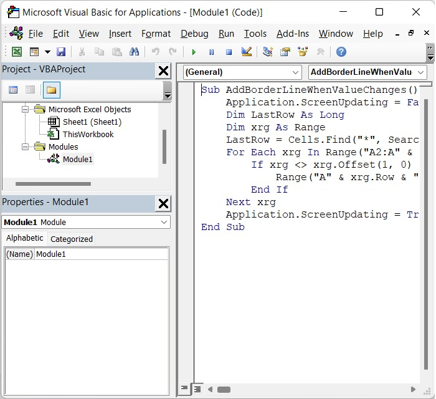
Task: Open the AddBorderLineWhenValueChanges procedure dropdown
Action: 367,72
